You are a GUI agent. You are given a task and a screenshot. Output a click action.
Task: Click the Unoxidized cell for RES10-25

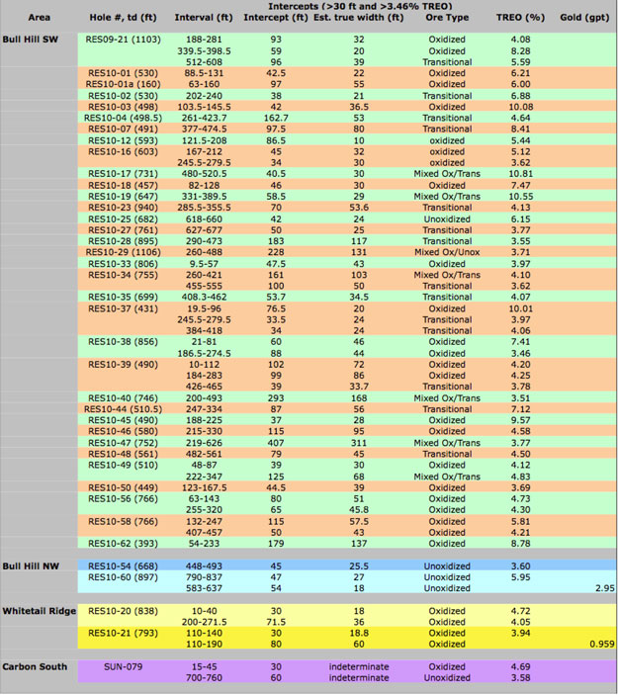(x=447, y=219)
